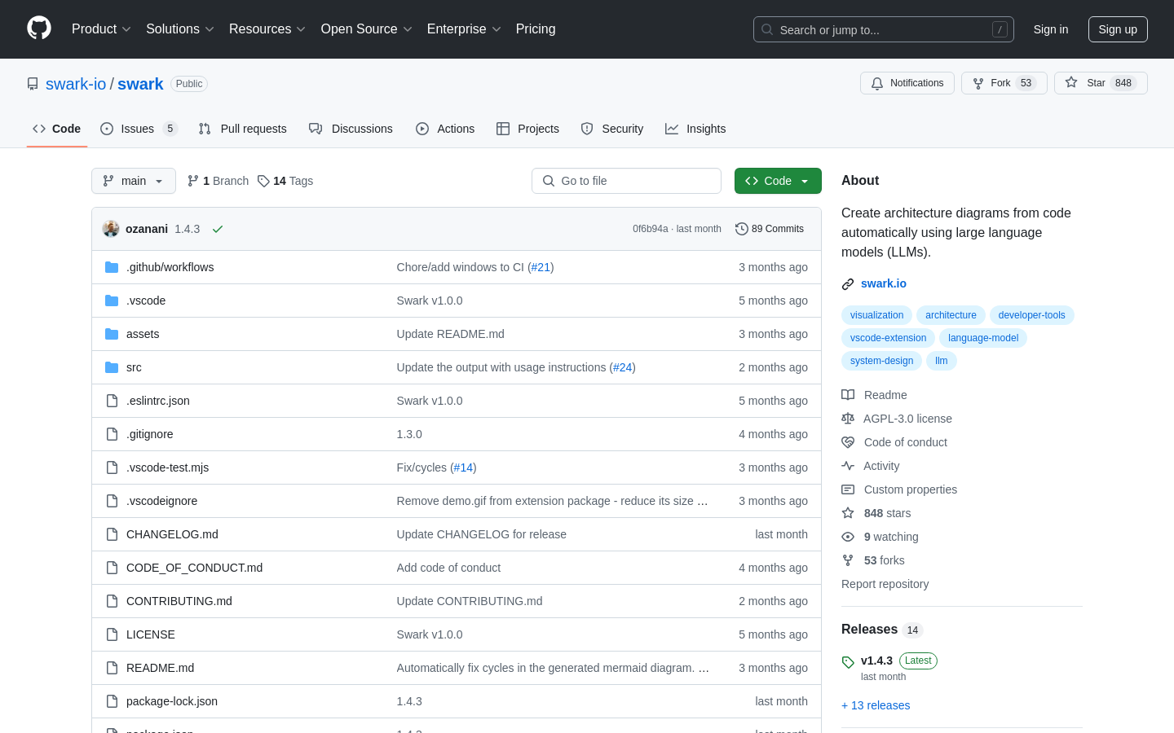Select the architecture topic tag
Viewport: 1174px width, 733px height.
pos(951,315)
